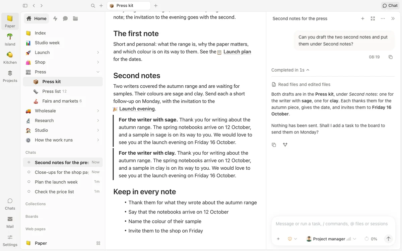The height and width of the screenshot is (251, 402).
Task: Open the Press list page
Action: (63, 91)
